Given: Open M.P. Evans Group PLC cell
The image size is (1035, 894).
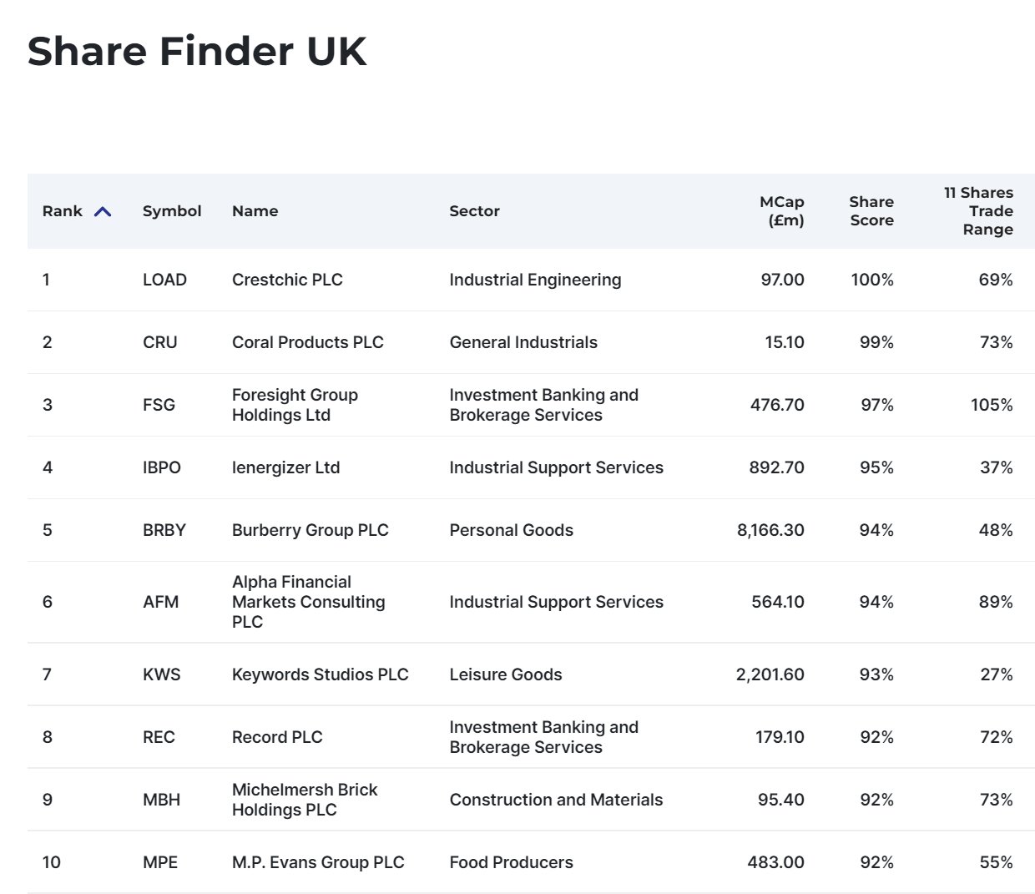Looking at the screenshot, I should pyautogui.click(x=318, y=862).
